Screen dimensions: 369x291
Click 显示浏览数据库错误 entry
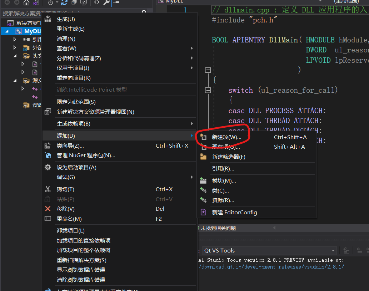pos(81,270)
